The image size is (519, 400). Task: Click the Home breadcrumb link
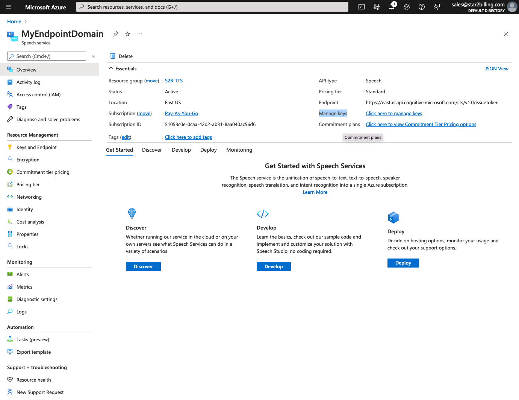[x=14, y=21]
